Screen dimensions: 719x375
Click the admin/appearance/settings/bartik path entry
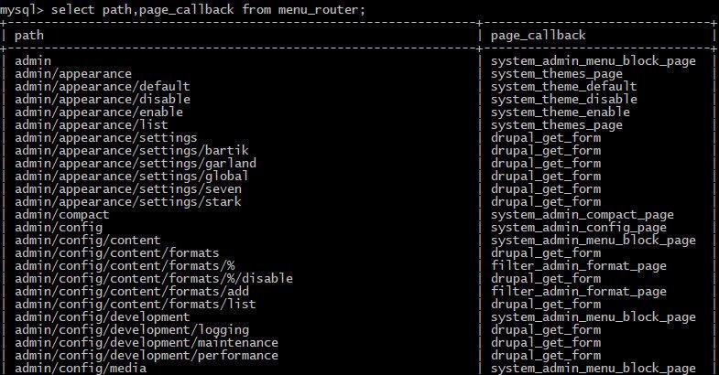(x=132, y=150)
